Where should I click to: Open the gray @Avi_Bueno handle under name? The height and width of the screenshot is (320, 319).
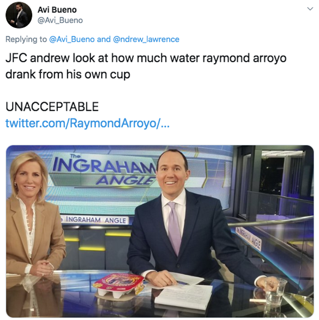click(60, 21)
